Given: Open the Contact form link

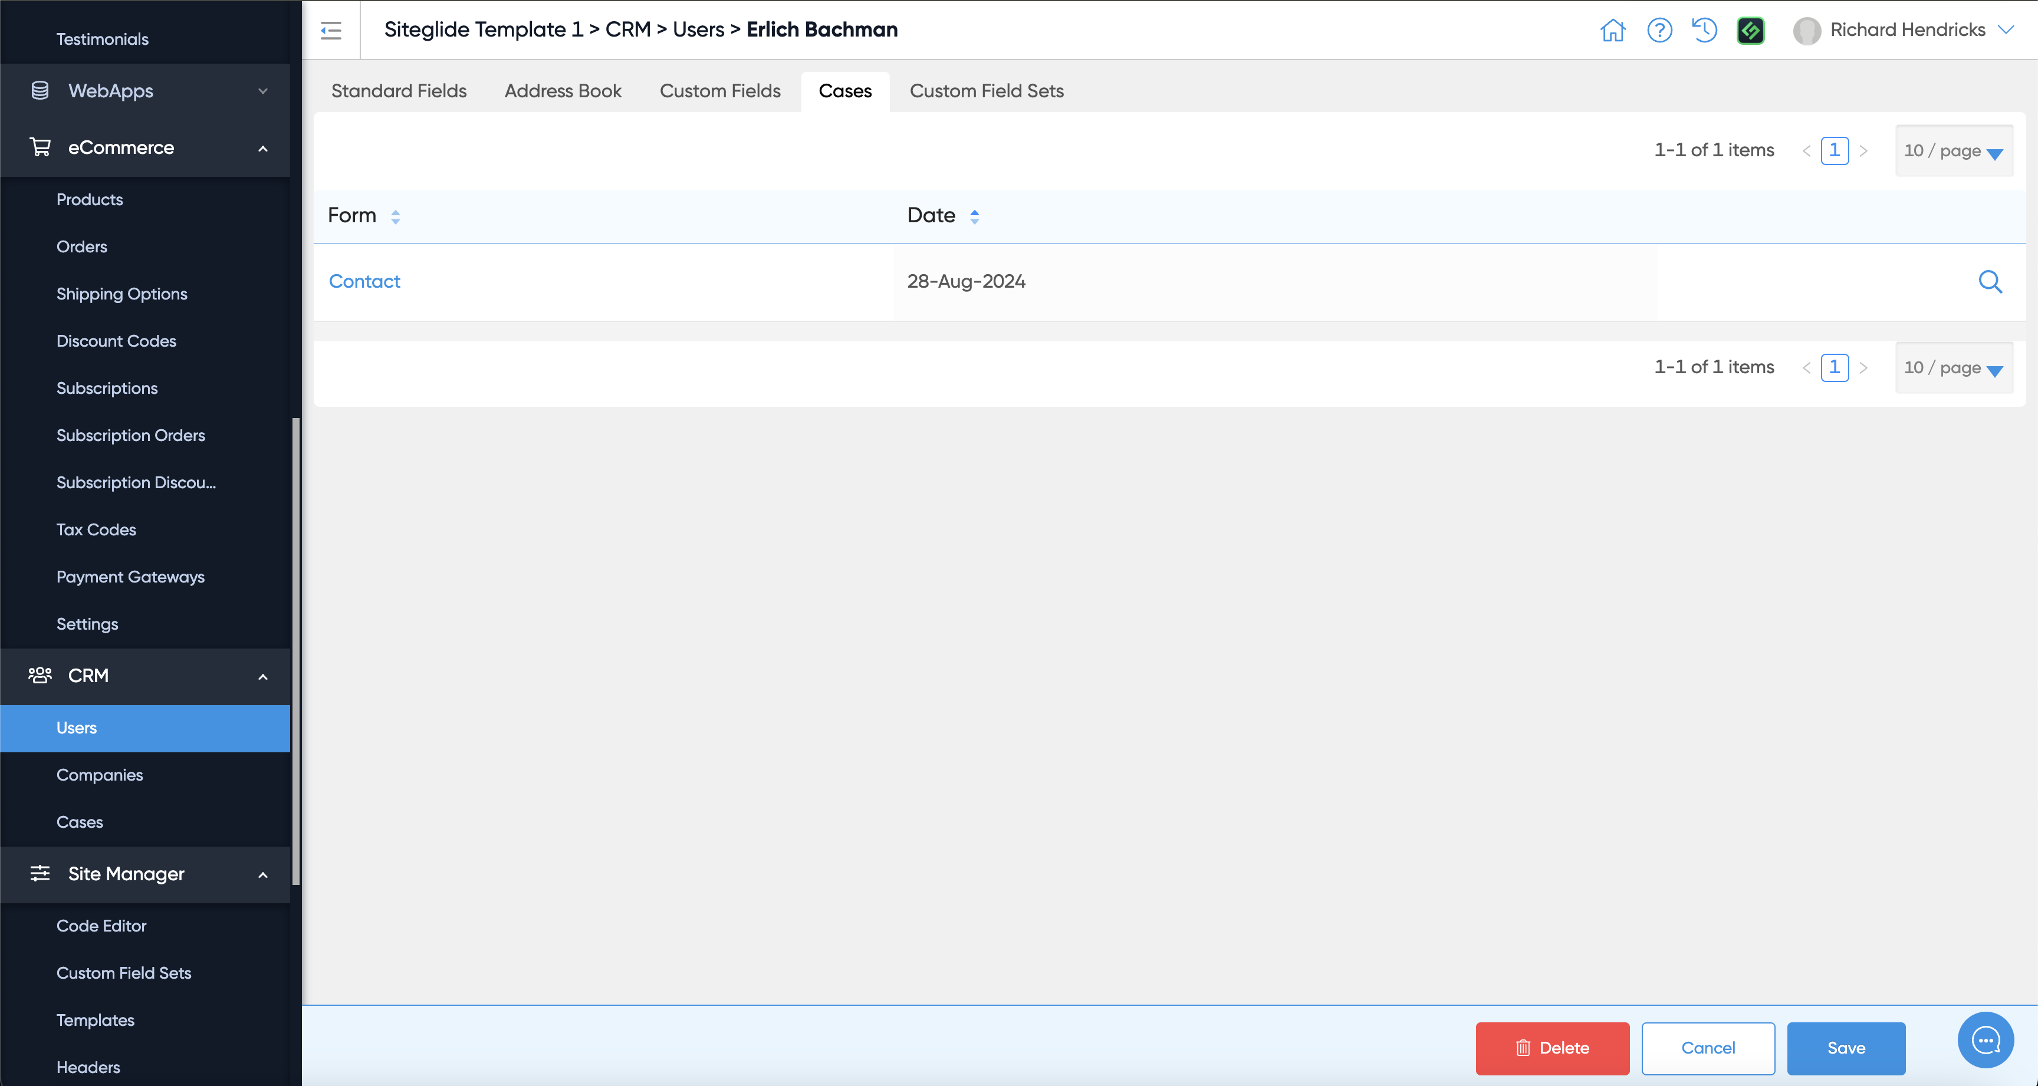Looking at the screenshot, I should [364, 282].
